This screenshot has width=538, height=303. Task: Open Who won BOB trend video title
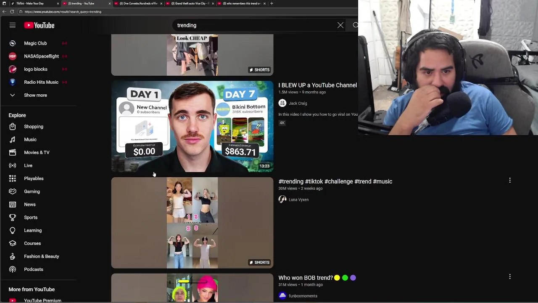(317, 278)
